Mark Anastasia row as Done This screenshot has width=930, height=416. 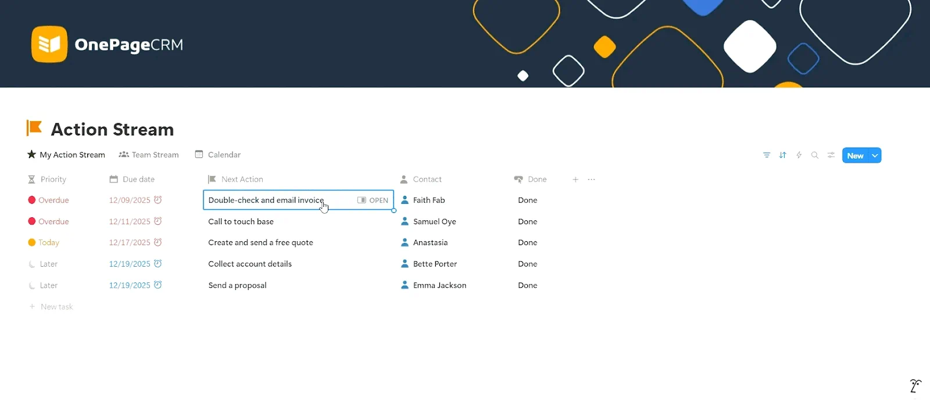[528, 242]
